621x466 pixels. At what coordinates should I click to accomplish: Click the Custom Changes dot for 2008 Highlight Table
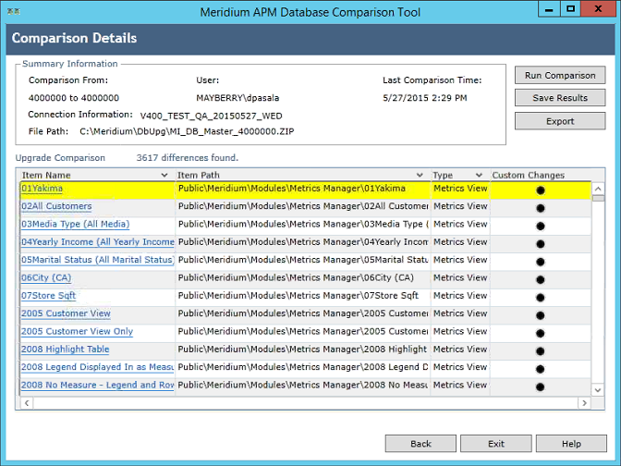coord(541,351)
